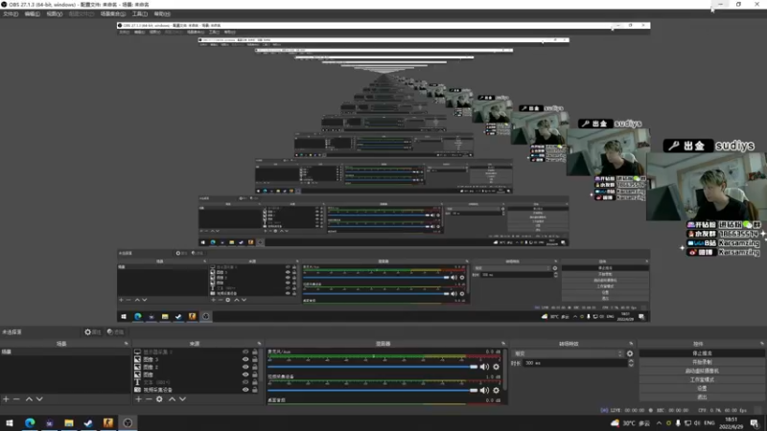Pop out the 来源 dock panel
767x431 pixels.
point(259,344)
